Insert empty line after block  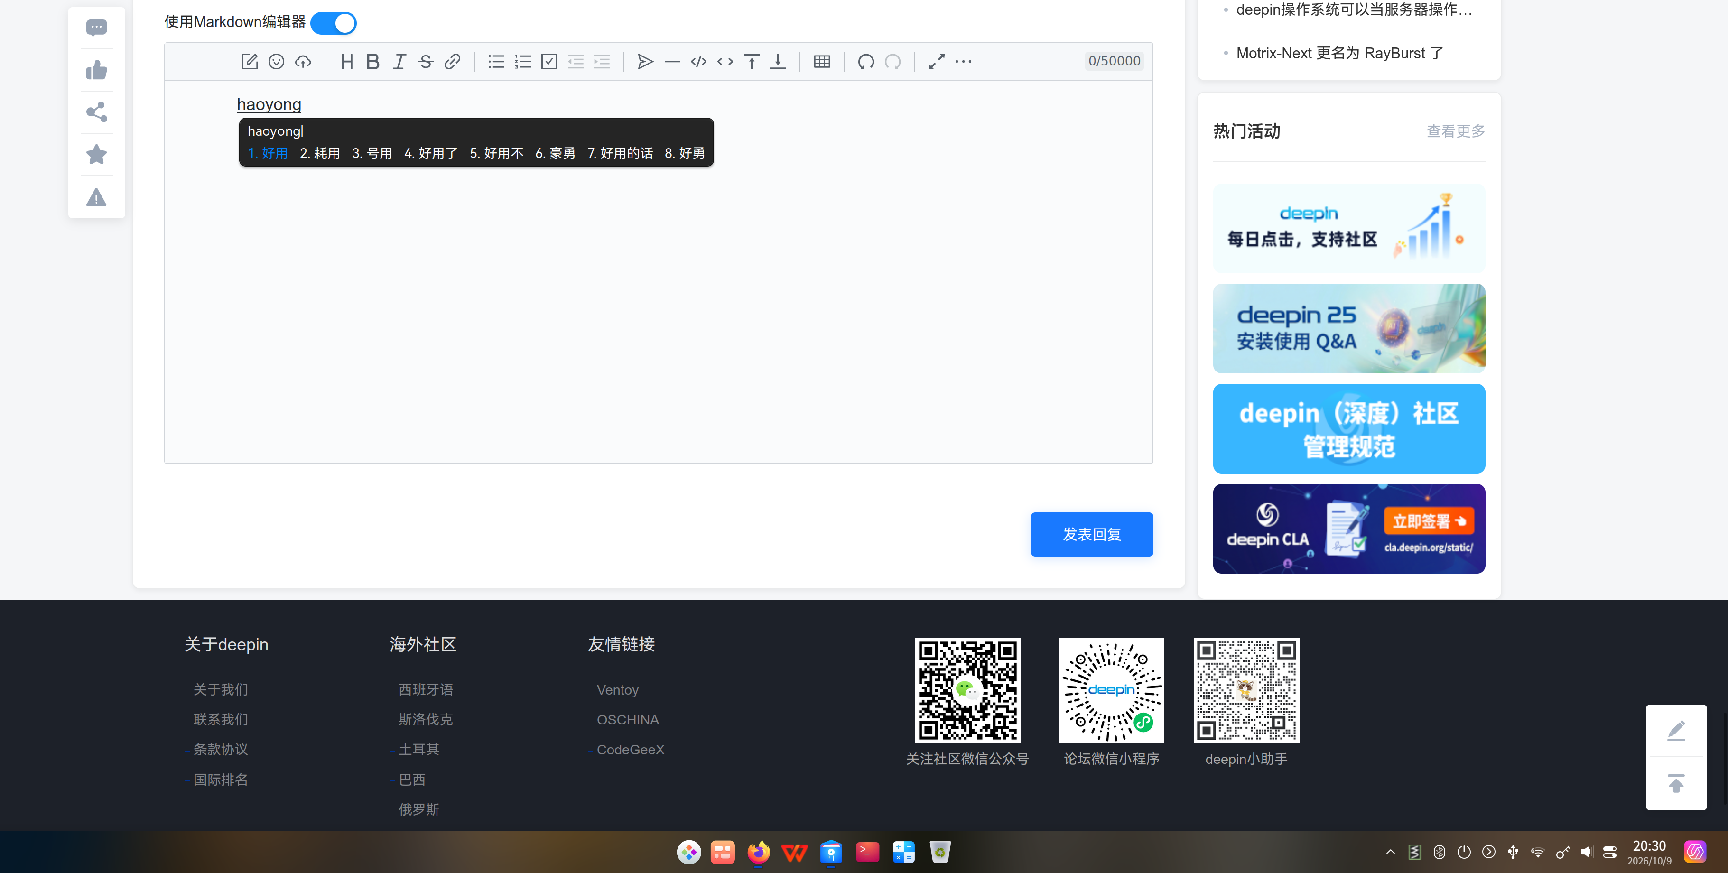778,62
